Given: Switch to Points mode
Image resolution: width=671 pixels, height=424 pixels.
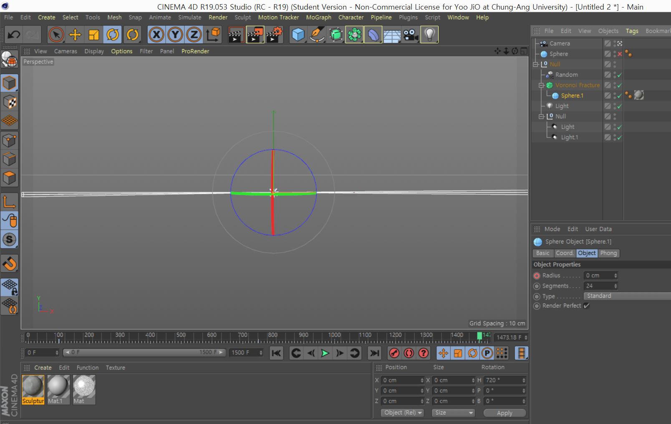Looking at the screenshot, I should (9, 140).
